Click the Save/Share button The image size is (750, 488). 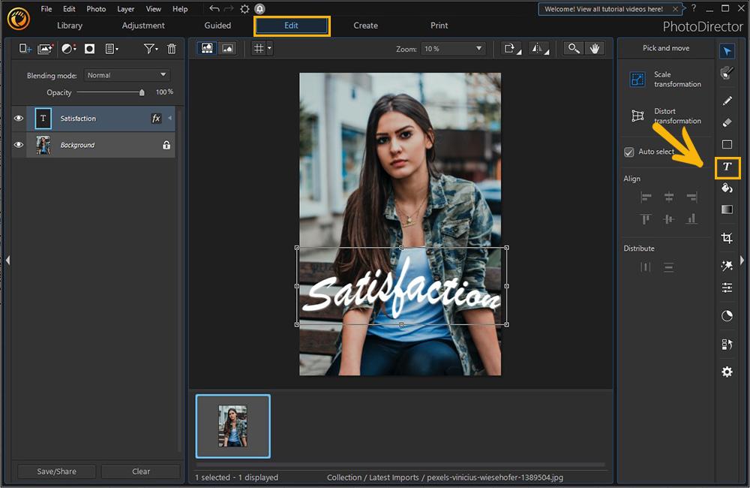pos(55,471)
